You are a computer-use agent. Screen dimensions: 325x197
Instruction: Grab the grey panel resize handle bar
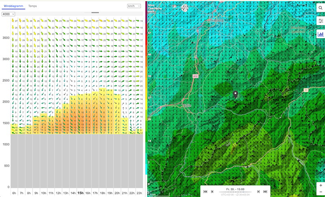coord(95,13)
